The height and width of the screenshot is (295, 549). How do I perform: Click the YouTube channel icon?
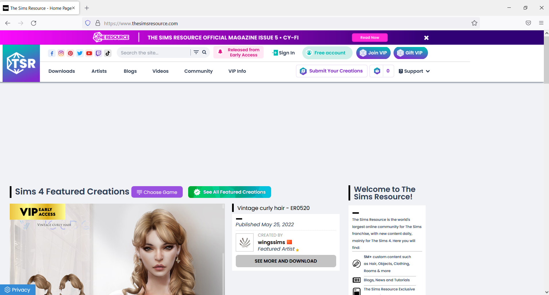89,53
